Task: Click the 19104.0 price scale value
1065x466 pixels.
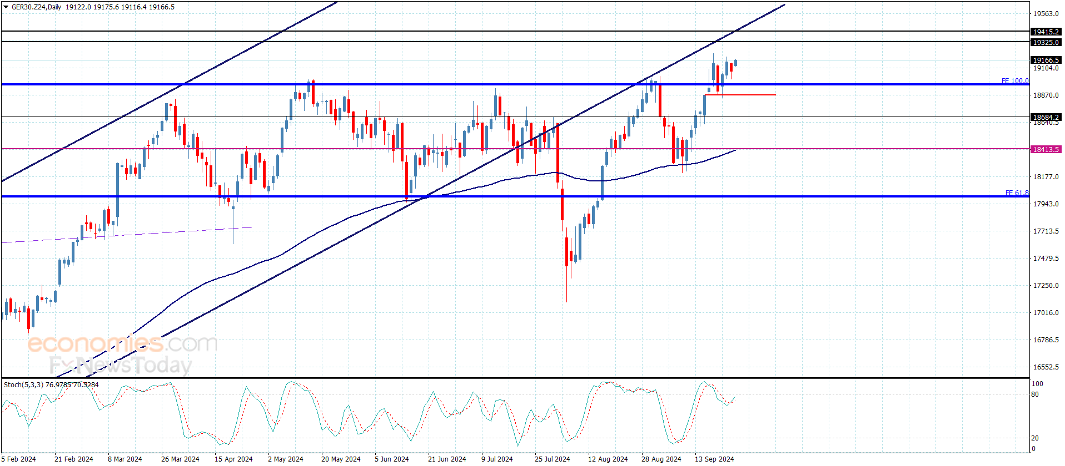Action: [1046, 68]
